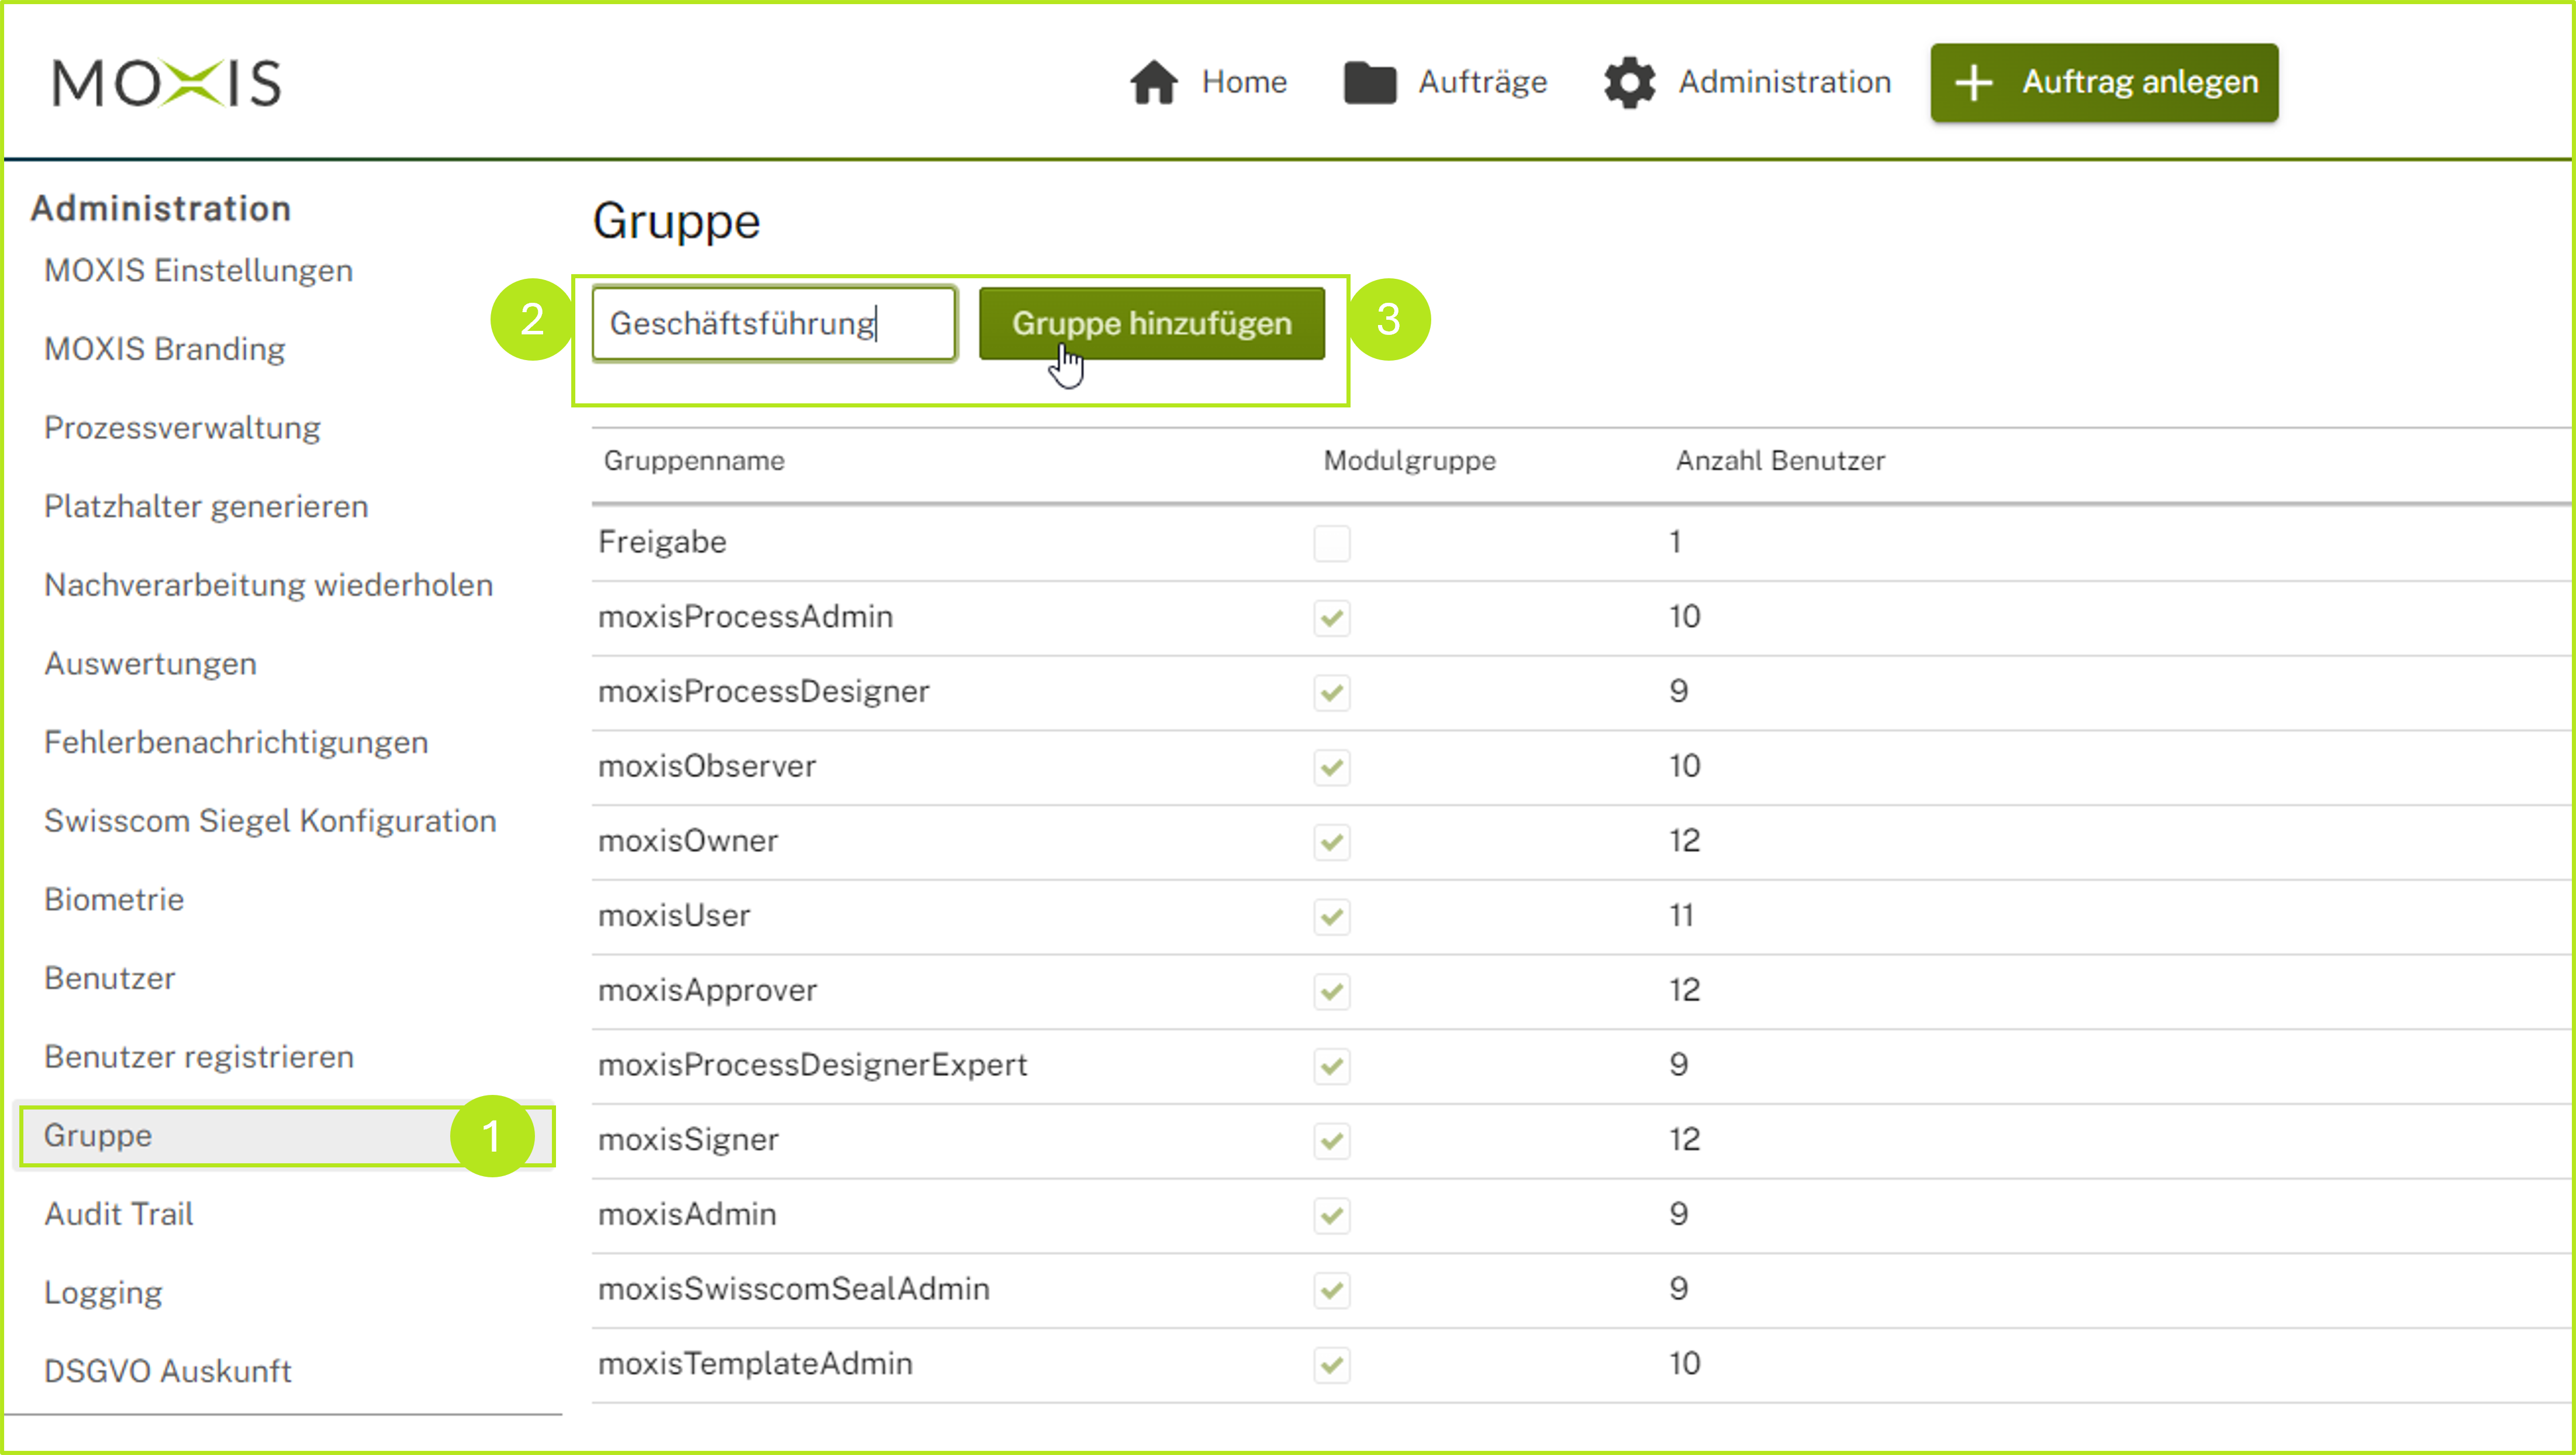Click the plus icon on Auftrag anlegen
This screenshot has height=1455, width=2576.
click(x=1974, y=82)
